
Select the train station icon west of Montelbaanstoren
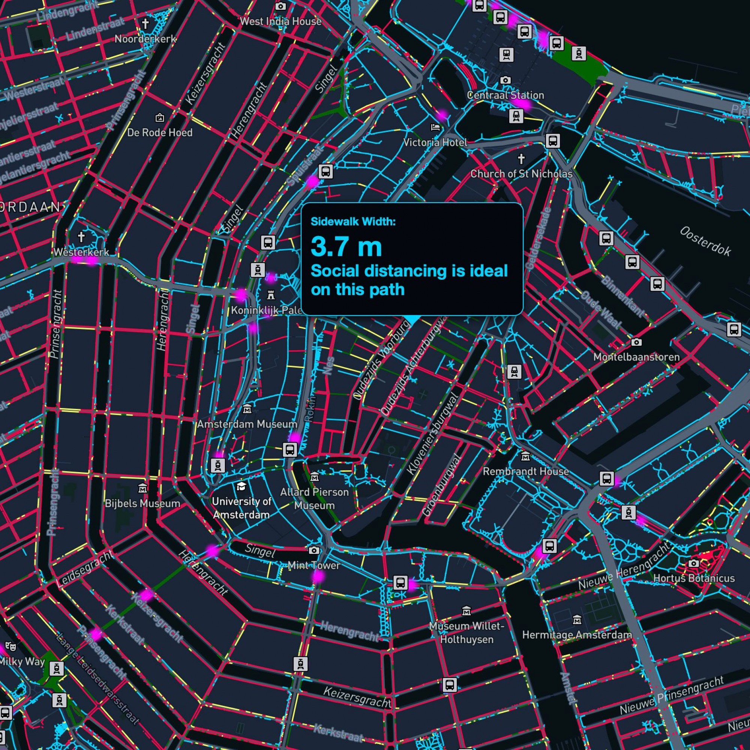tap(514, 372)
